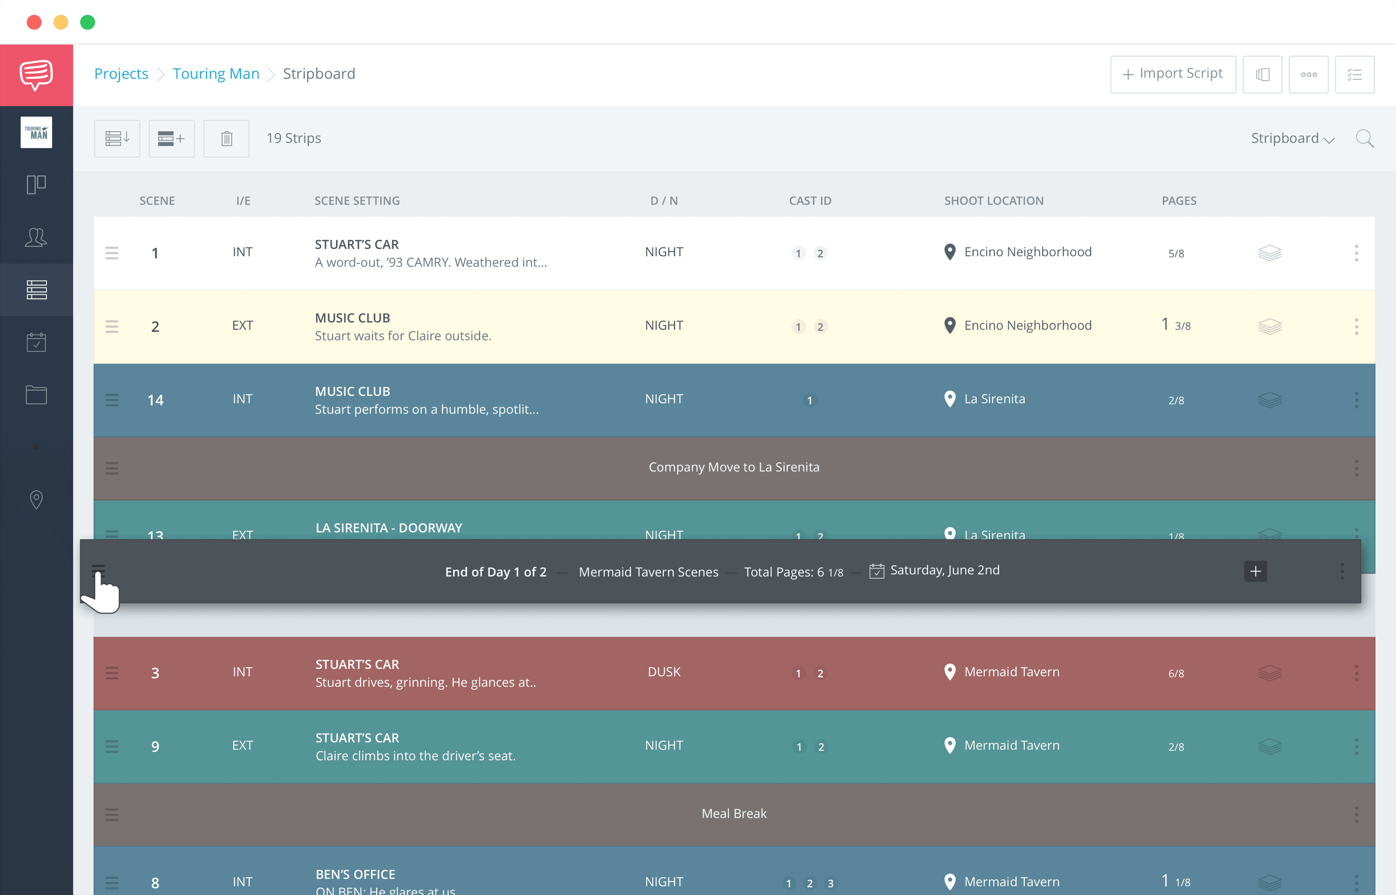Click the layers icon on scene 1 row

click(x=1269, y=253)
